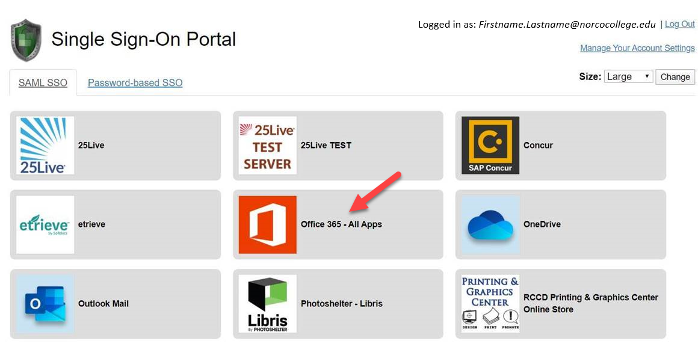Image resolution: width=698 pixels, height=361 pixels.
Task: Open the Outlook Mail envelope icon
Action: coord(45,304)
